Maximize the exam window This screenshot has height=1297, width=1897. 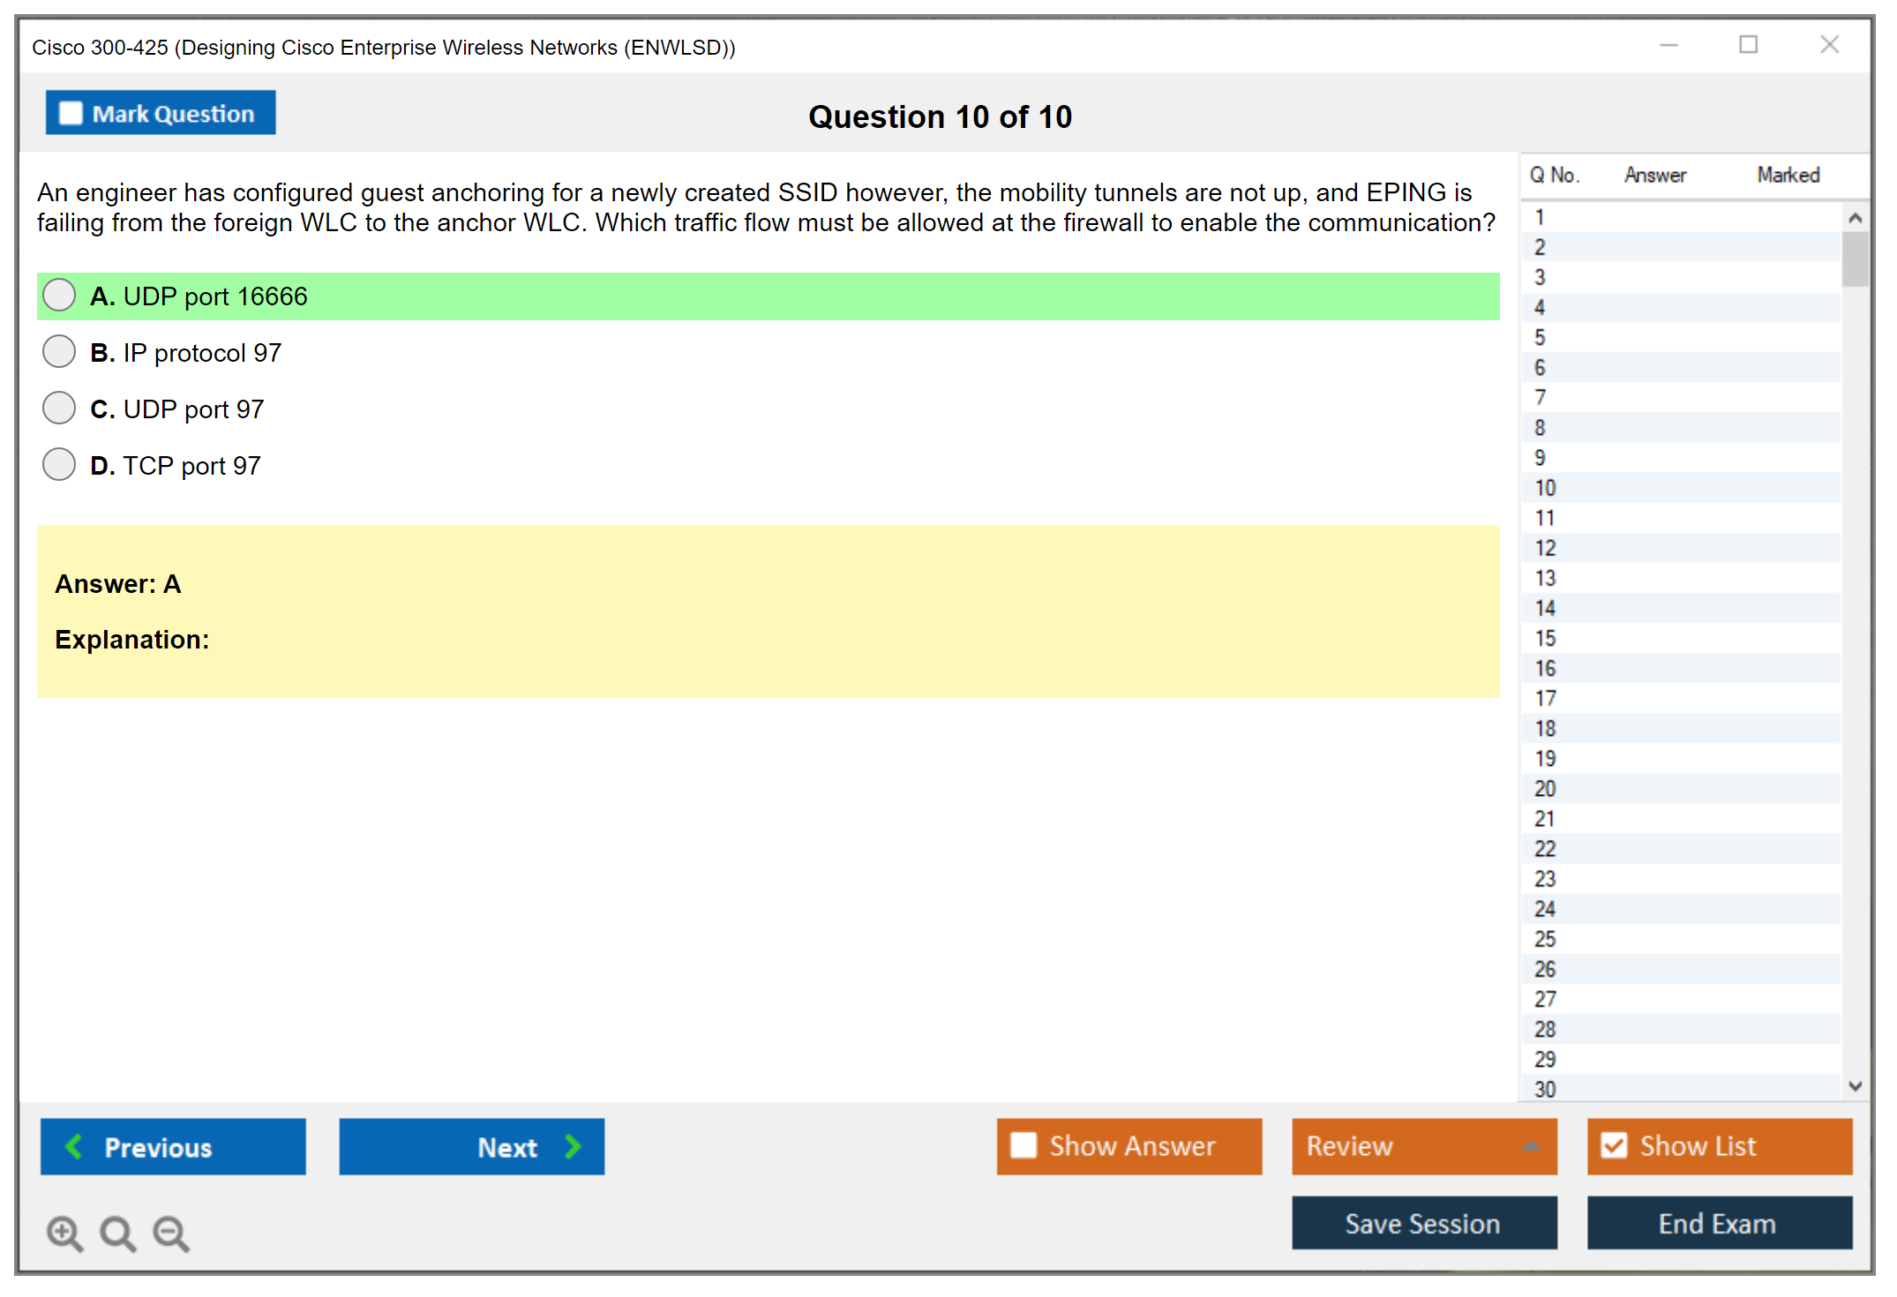(1748, 45)
